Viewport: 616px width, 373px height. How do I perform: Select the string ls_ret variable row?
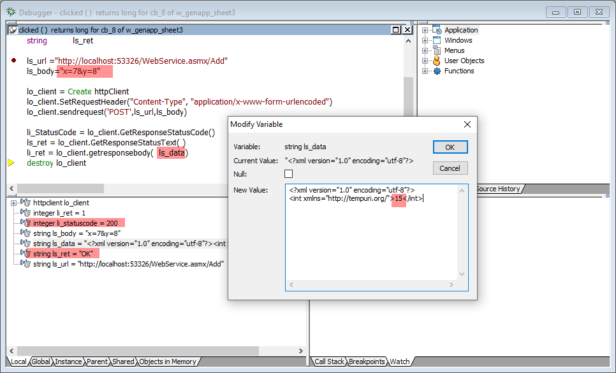click(62, 254)
